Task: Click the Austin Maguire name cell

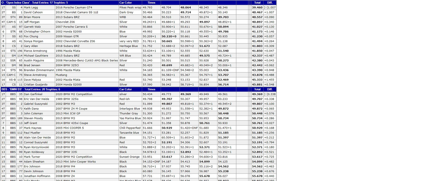Action: point(34,60)
